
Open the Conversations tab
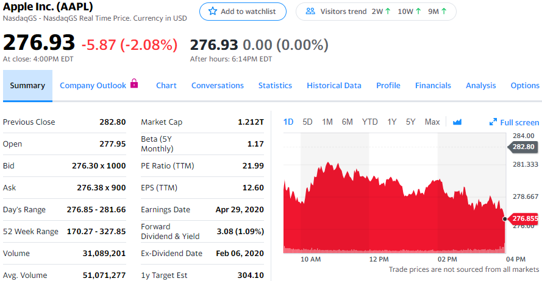pyautogui.click(x=217, y=86)
